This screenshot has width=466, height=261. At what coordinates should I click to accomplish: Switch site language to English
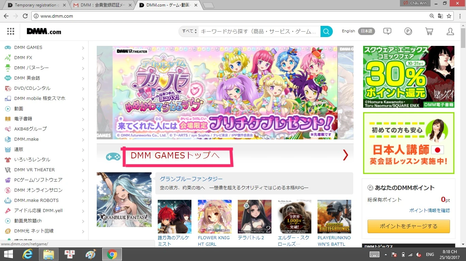(348, 31)
